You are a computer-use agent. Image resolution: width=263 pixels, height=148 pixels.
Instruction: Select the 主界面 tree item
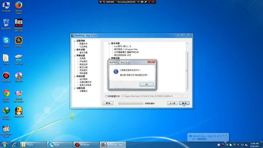(83, 58)
